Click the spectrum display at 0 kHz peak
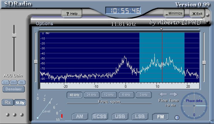The height and width of the screenshot is (124, 214). point(125,58)
